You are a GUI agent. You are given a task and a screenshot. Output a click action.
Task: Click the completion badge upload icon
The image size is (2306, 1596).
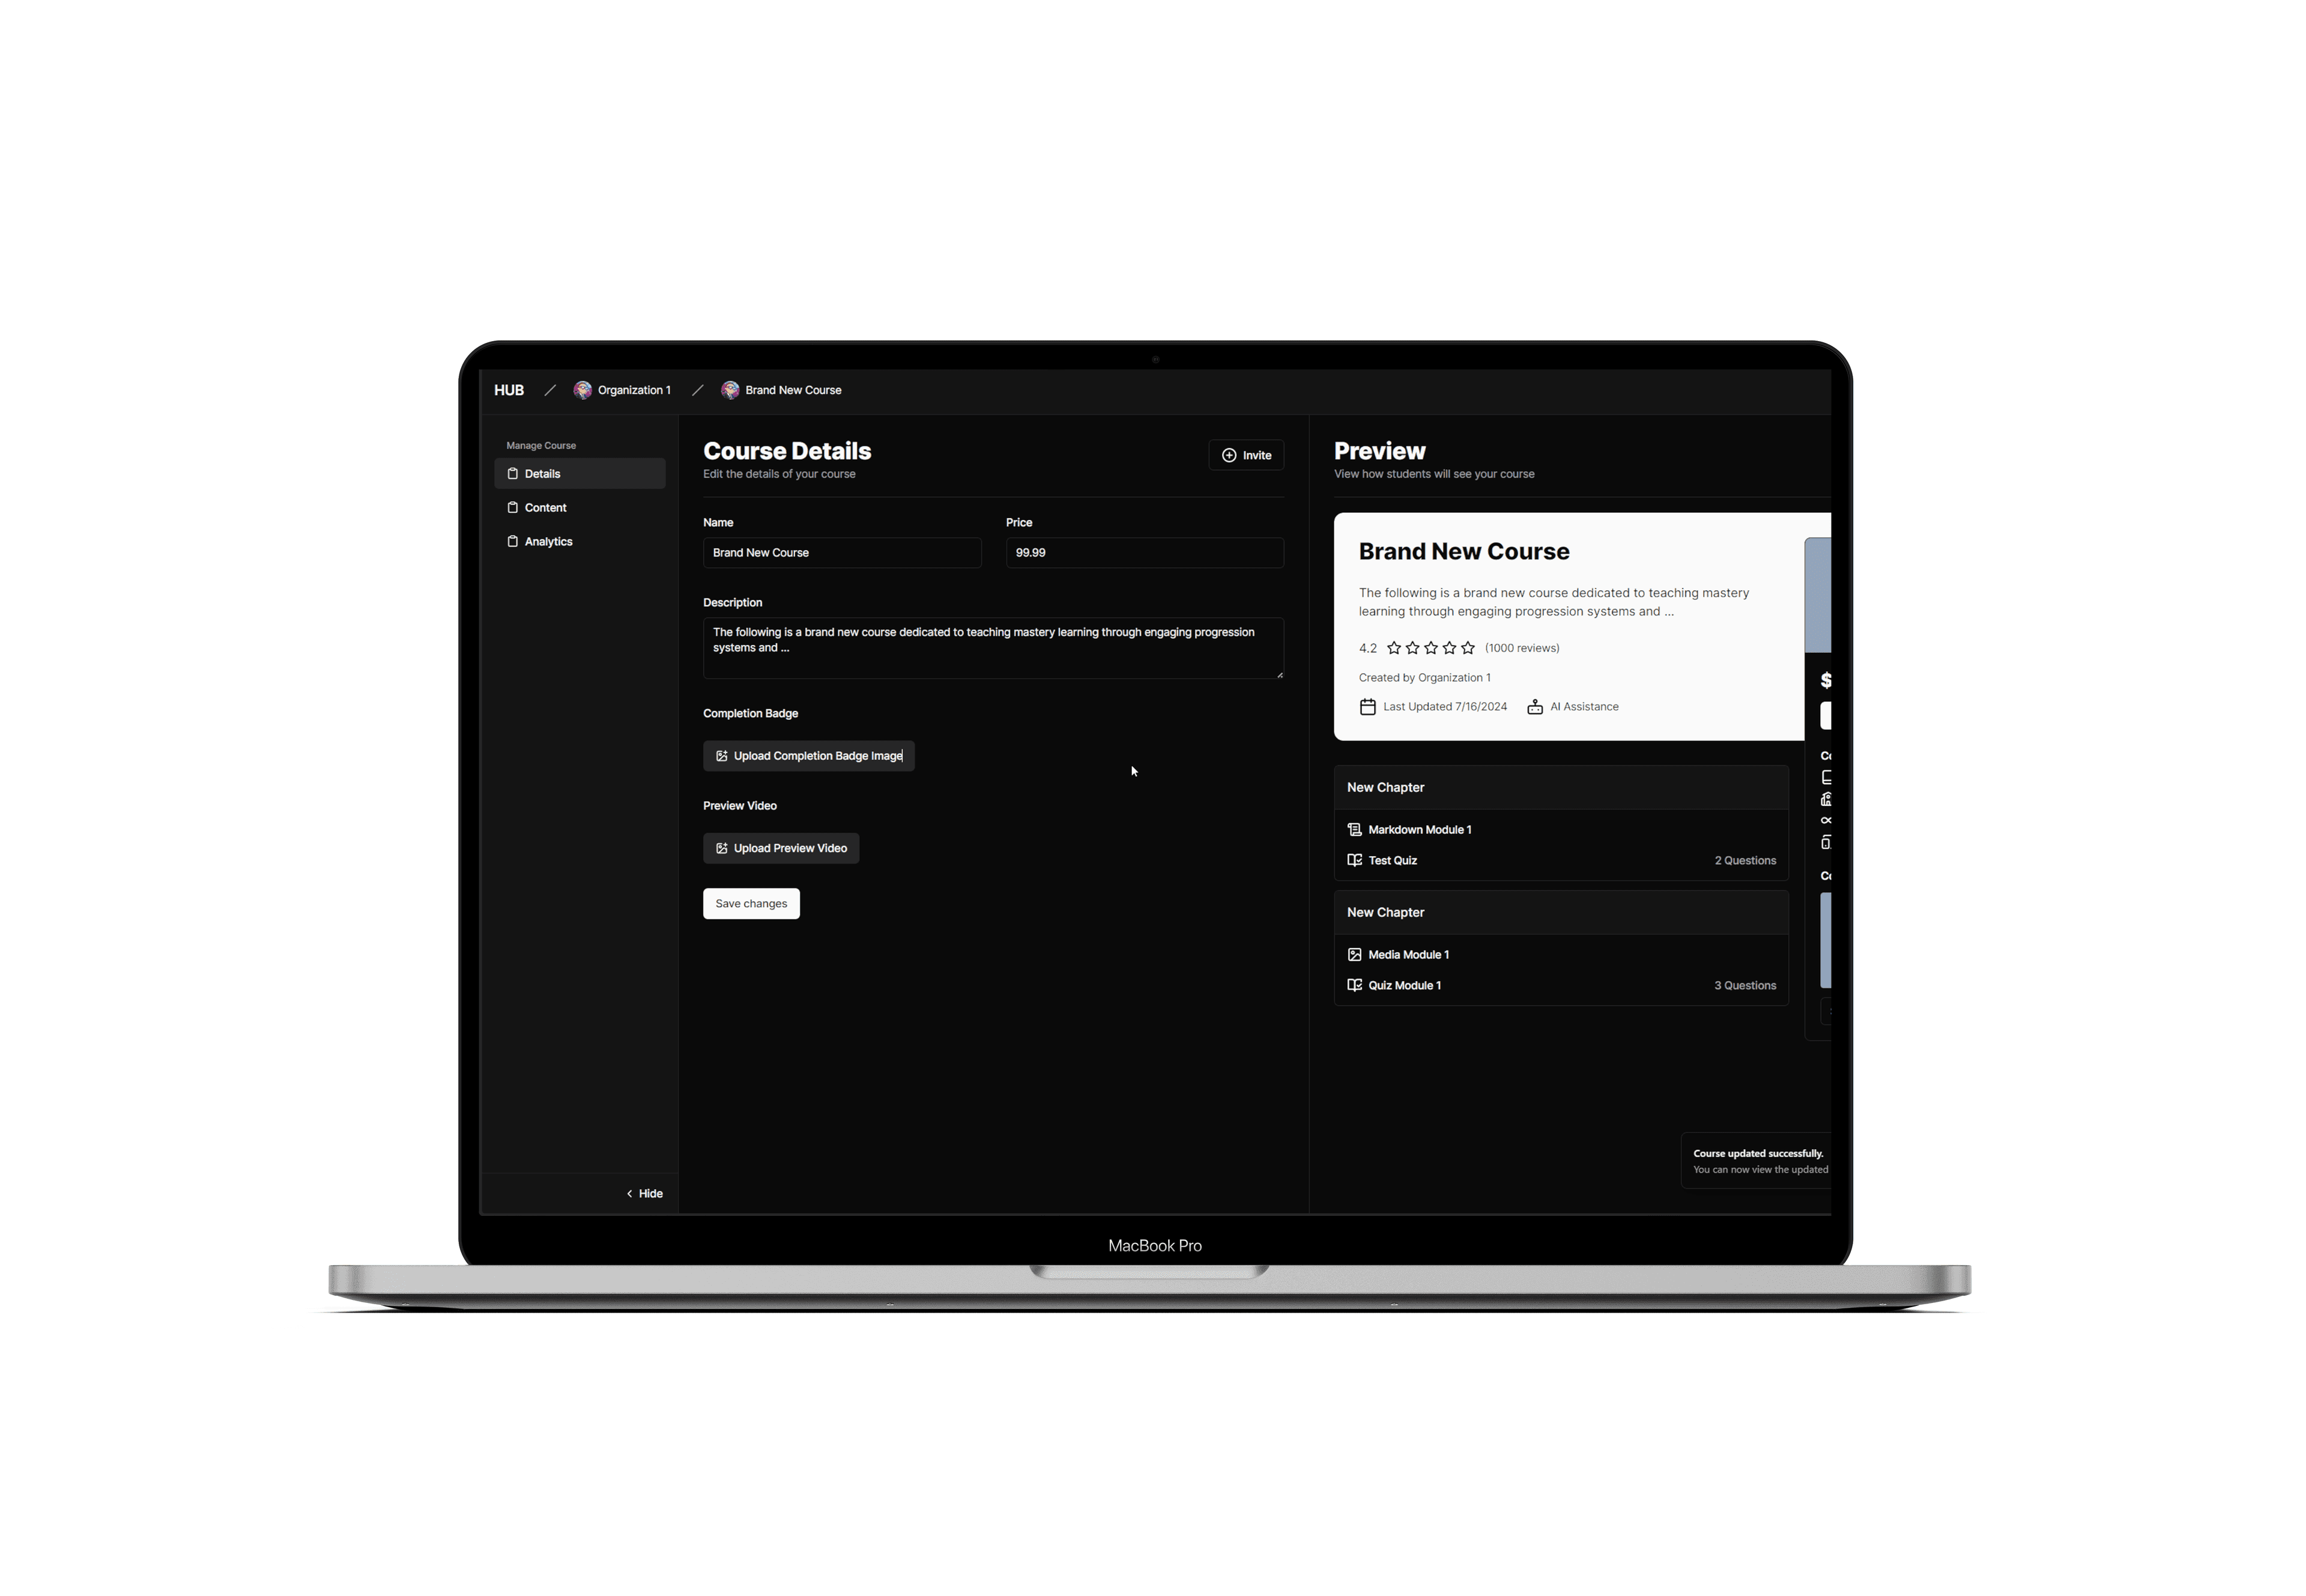tap(720, 755)
